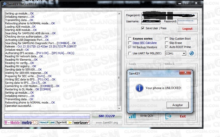The height and width of the screenshot is (137, 220).
Task: Click 'Loading ADB module' log line
Action: click(x=20, y=27)
